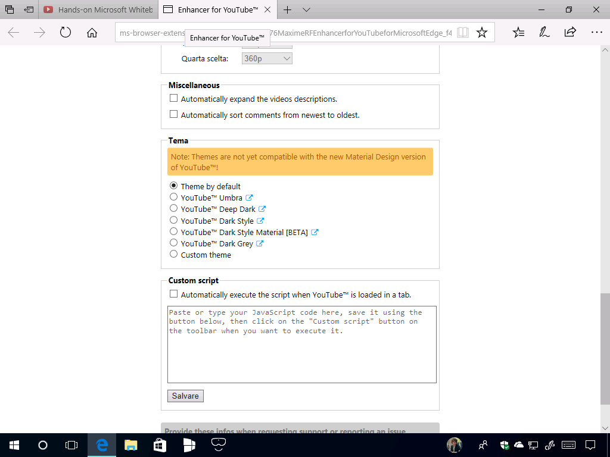Open the Hub favorites list icon
The image size is (610, 457).
click(519, 32)
